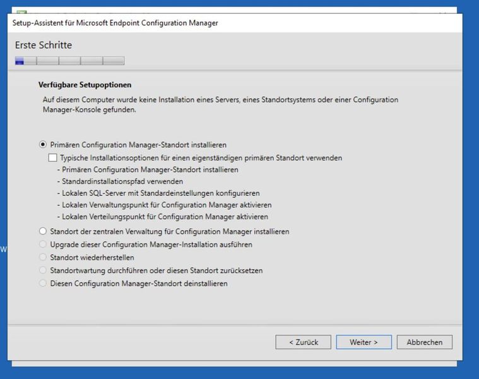Click the 'Auf diesem Computer wurde keine Installation' description
Viewport: 479px width, 379px height.
coord(220,104)
